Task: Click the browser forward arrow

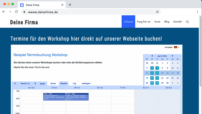Action: [10, 12]
